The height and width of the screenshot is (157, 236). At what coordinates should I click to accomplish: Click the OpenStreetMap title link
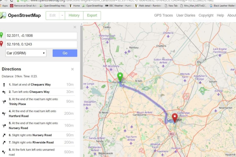[x=24, y=15]
